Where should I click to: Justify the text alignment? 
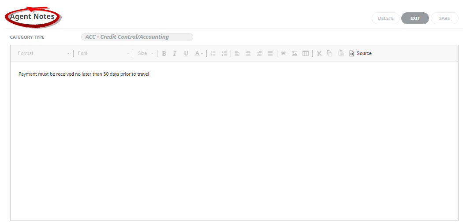tap(270, 54)
